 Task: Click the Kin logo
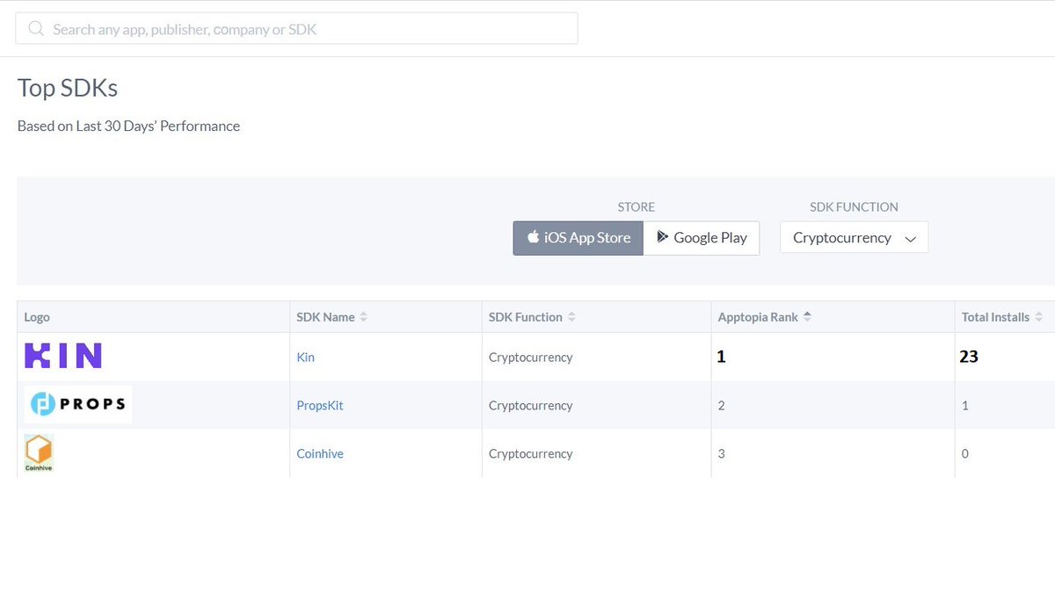(x=63, y=355)
